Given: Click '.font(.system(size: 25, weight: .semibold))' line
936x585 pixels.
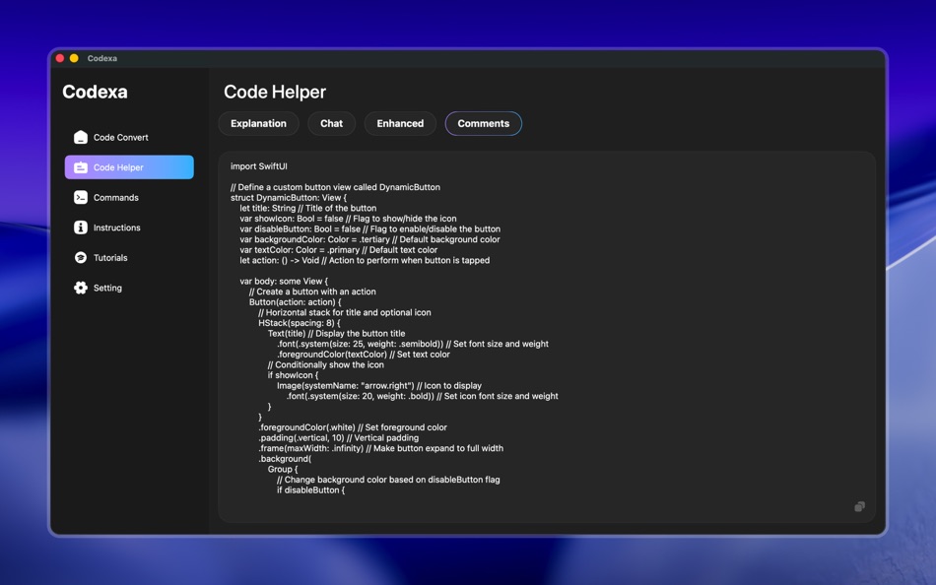Looking at the screenshot, I should [x=413, y=344].
